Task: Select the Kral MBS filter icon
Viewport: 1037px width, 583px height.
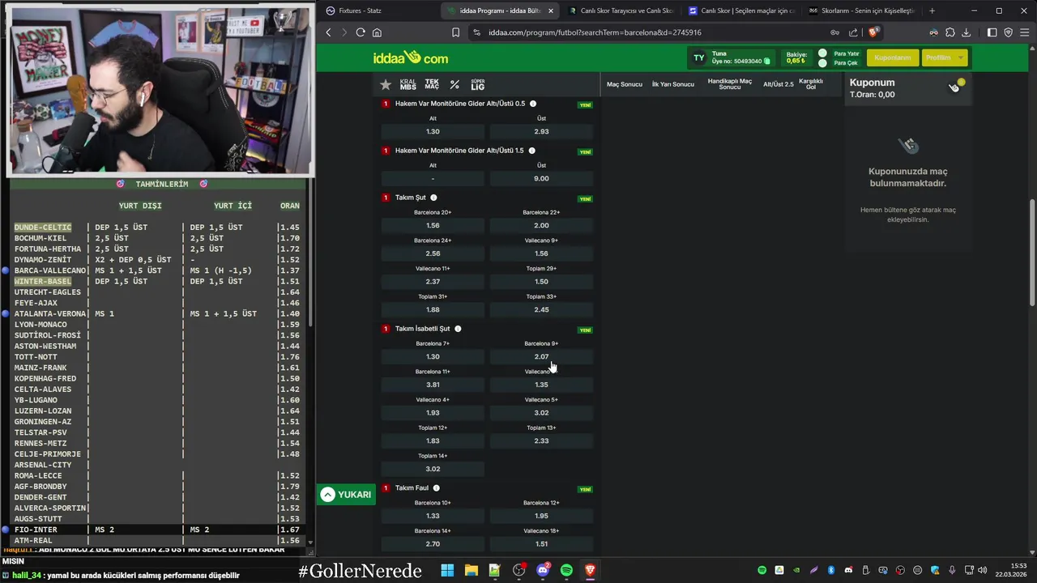Action: (408, 84)
